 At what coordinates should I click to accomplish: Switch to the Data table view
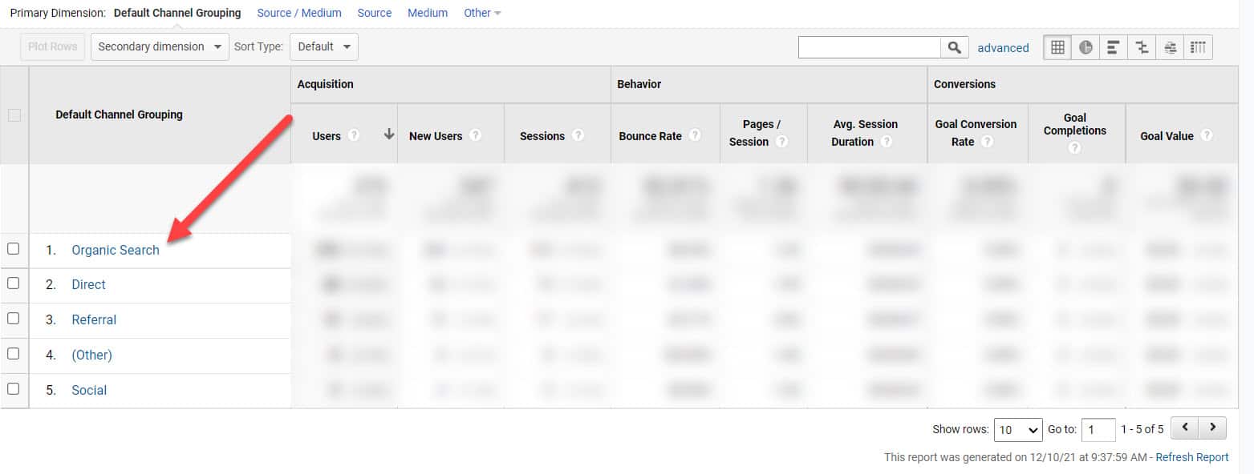1057,47
